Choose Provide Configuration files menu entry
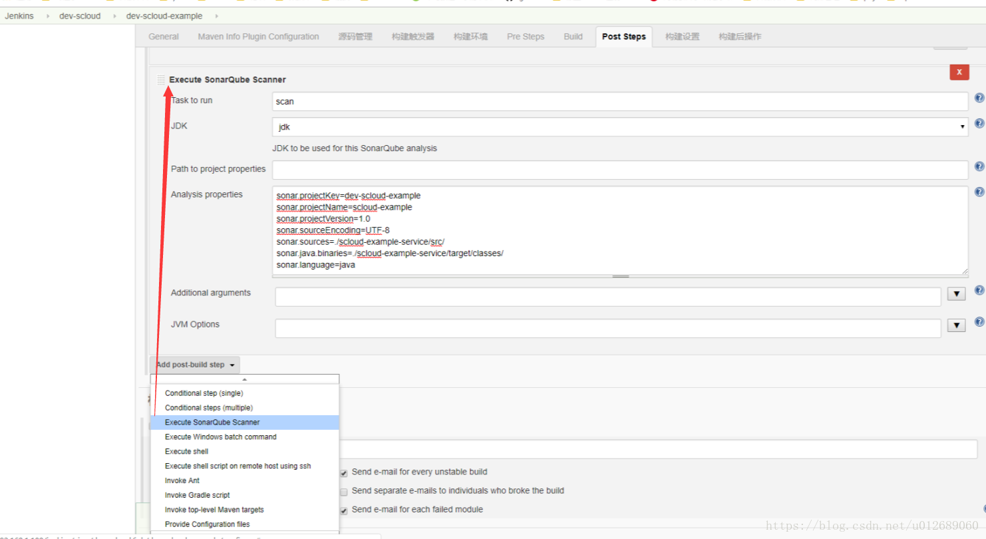 tap(245, 524)
